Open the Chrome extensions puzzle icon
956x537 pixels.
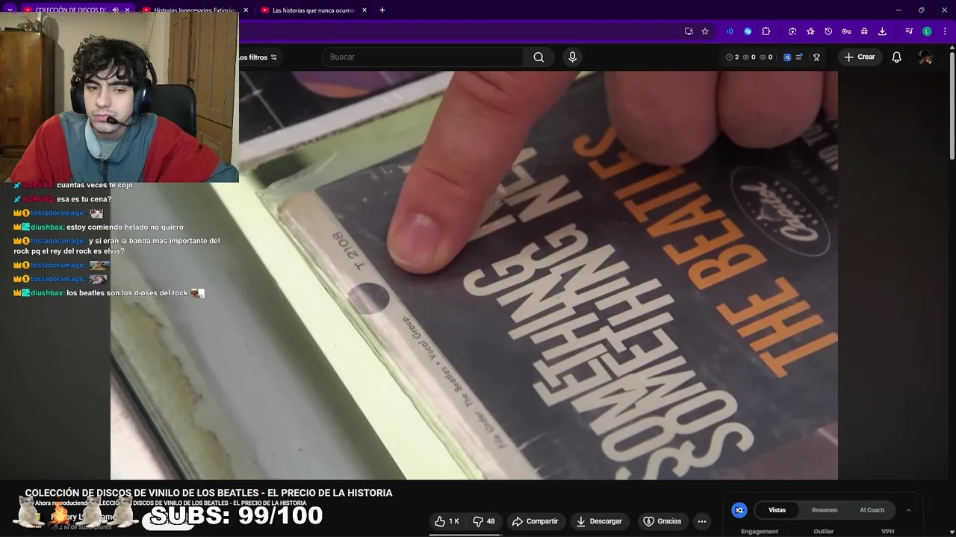(766, 31)
